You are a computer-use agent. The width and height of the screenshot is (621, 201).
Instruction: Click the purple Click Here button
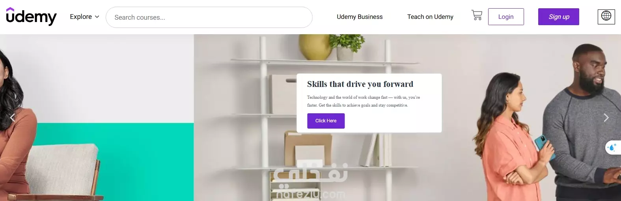[326, 121]
